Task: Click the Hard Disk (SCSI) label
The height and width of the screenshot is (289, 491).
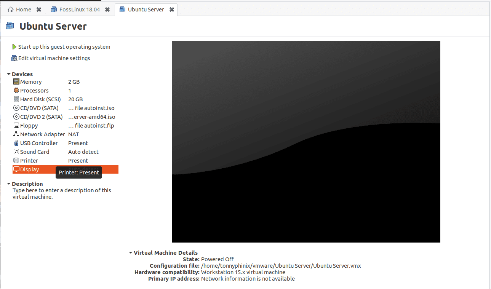Action: click(40, 99)
